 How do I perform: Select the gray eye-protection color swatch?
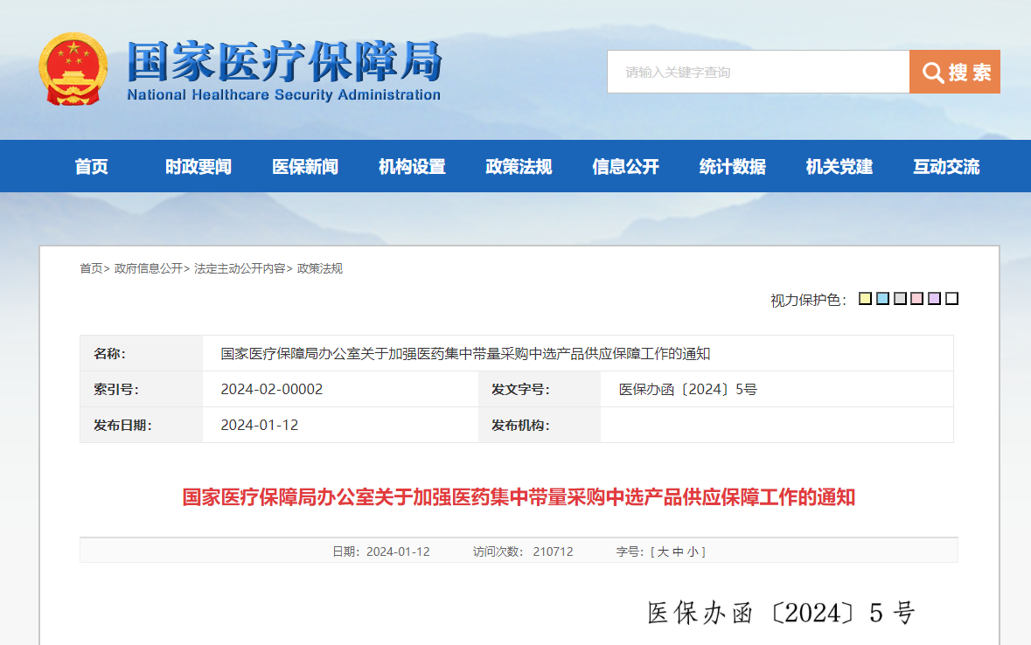(900, 299)
